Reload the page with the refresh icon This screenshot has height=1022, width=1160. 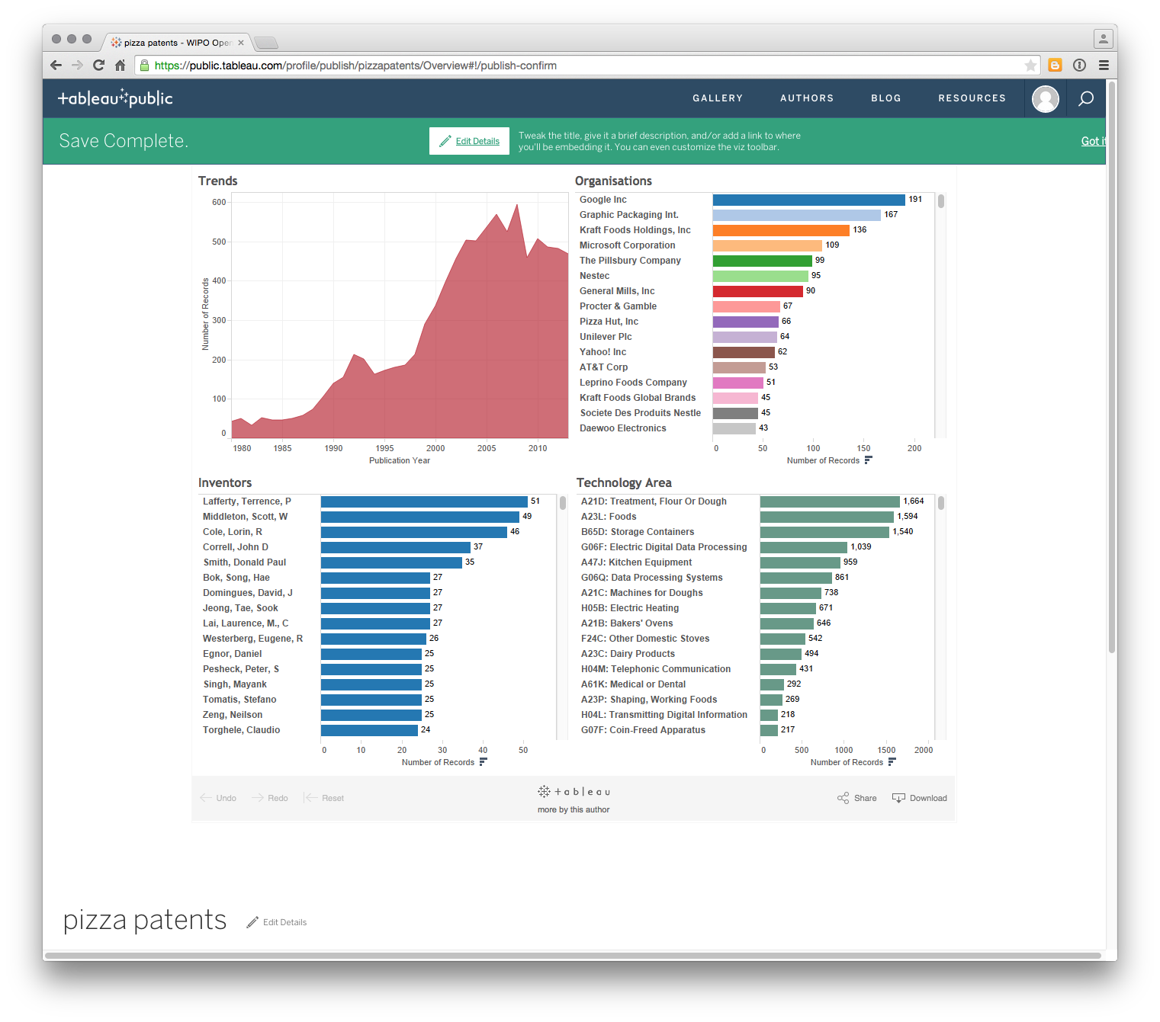pos(98,66)
